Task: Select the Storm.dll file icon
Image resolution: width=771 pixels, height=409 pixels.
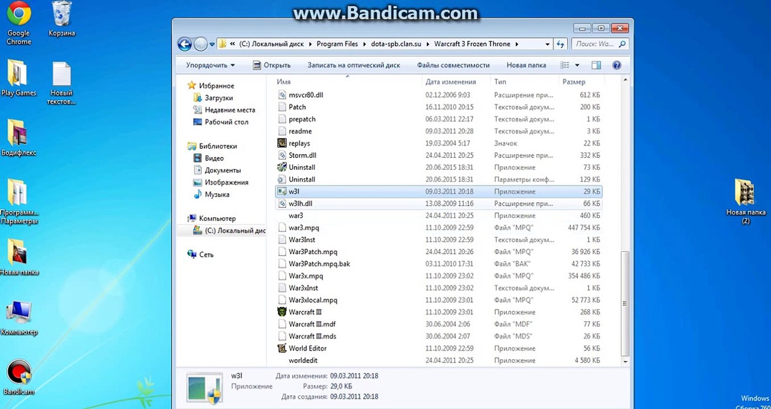Action: tap(282, 155)
